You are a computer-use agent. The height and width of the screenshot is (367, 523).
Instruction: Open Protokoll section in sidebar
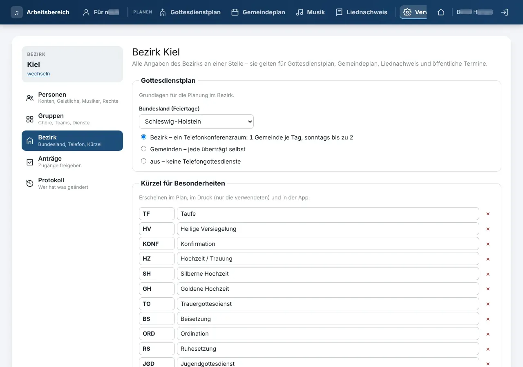pyautogui.click(x=72, y=183)
